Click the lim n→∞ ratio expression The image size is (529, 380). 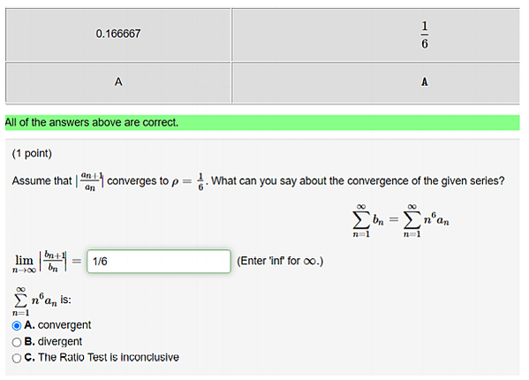point(40,262)
